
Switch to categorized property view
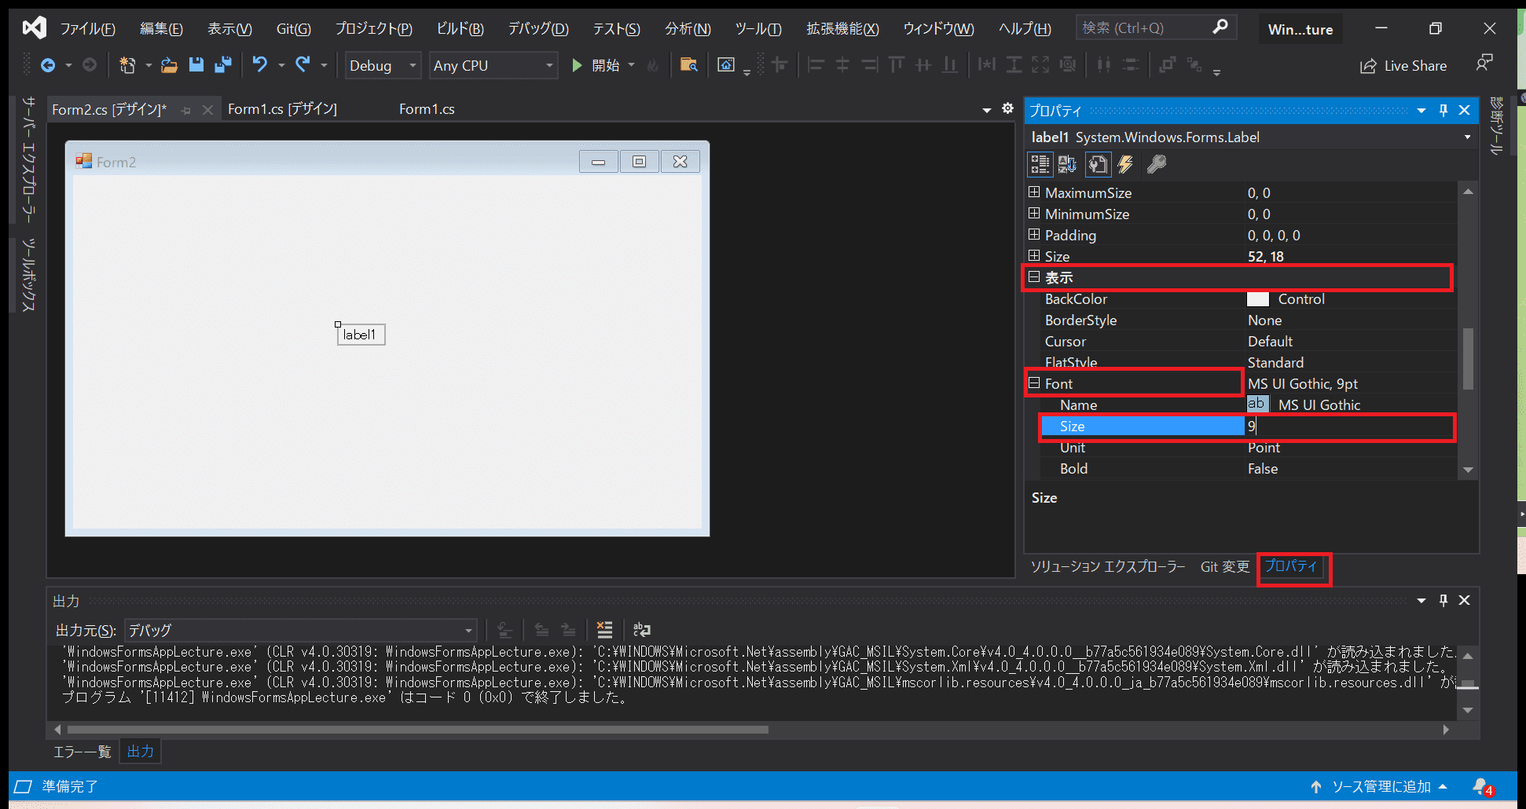(x=1040, y=164)
